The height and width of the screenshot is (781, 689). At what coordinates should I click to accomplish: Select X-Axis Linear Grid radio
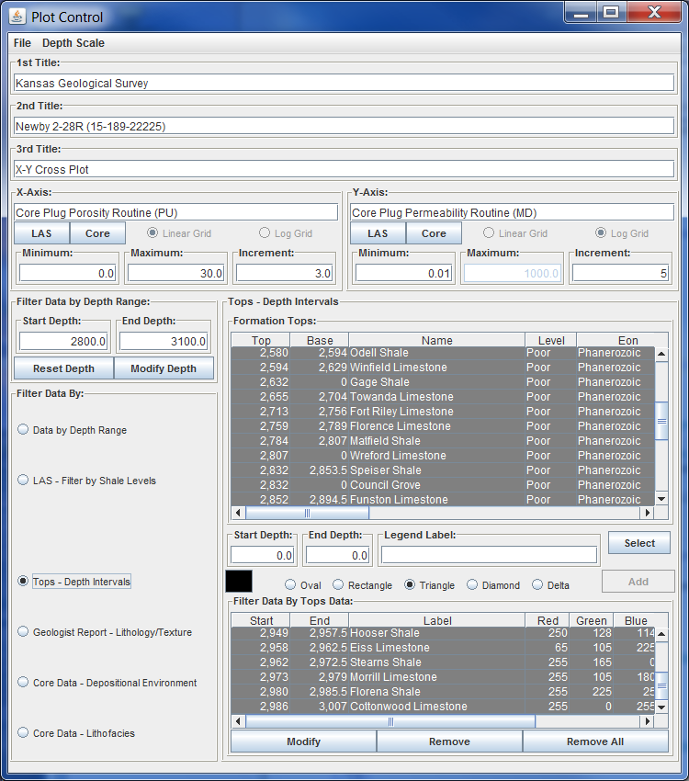point(180,233)
